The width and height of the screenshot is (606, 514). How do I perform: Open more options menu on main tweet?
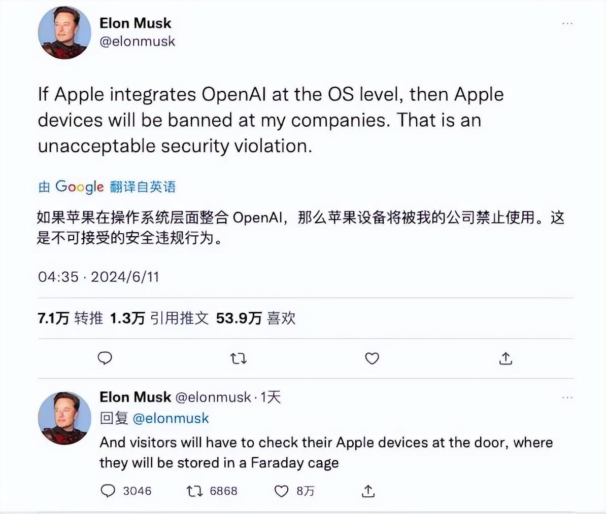point(567,23)
